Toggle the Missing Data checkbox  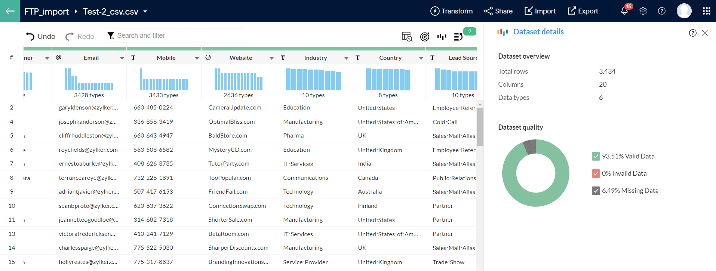[x=596, y=191]
